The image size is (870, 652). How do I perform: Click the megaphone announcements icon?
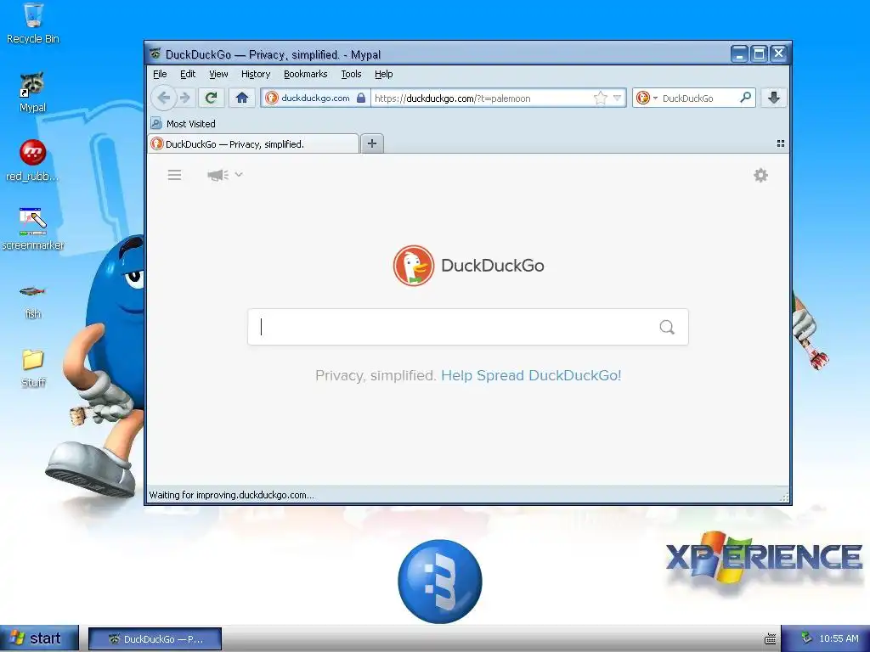coord(218,175)
